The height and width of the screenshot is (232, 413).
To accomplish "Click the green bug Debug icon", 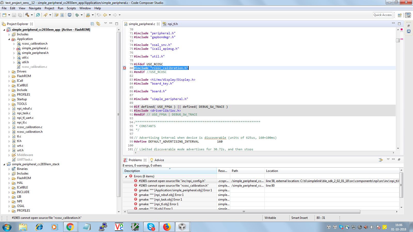I will [x=77, y=15].
